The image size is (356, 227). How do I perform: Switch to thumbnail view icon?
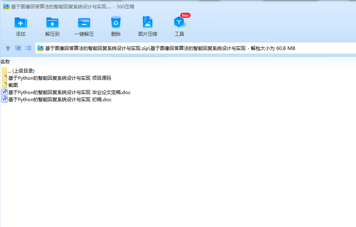18,48
